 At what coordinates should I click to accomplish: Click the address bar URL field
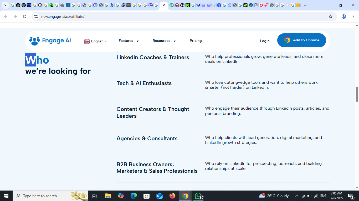(x=184, y=16)
